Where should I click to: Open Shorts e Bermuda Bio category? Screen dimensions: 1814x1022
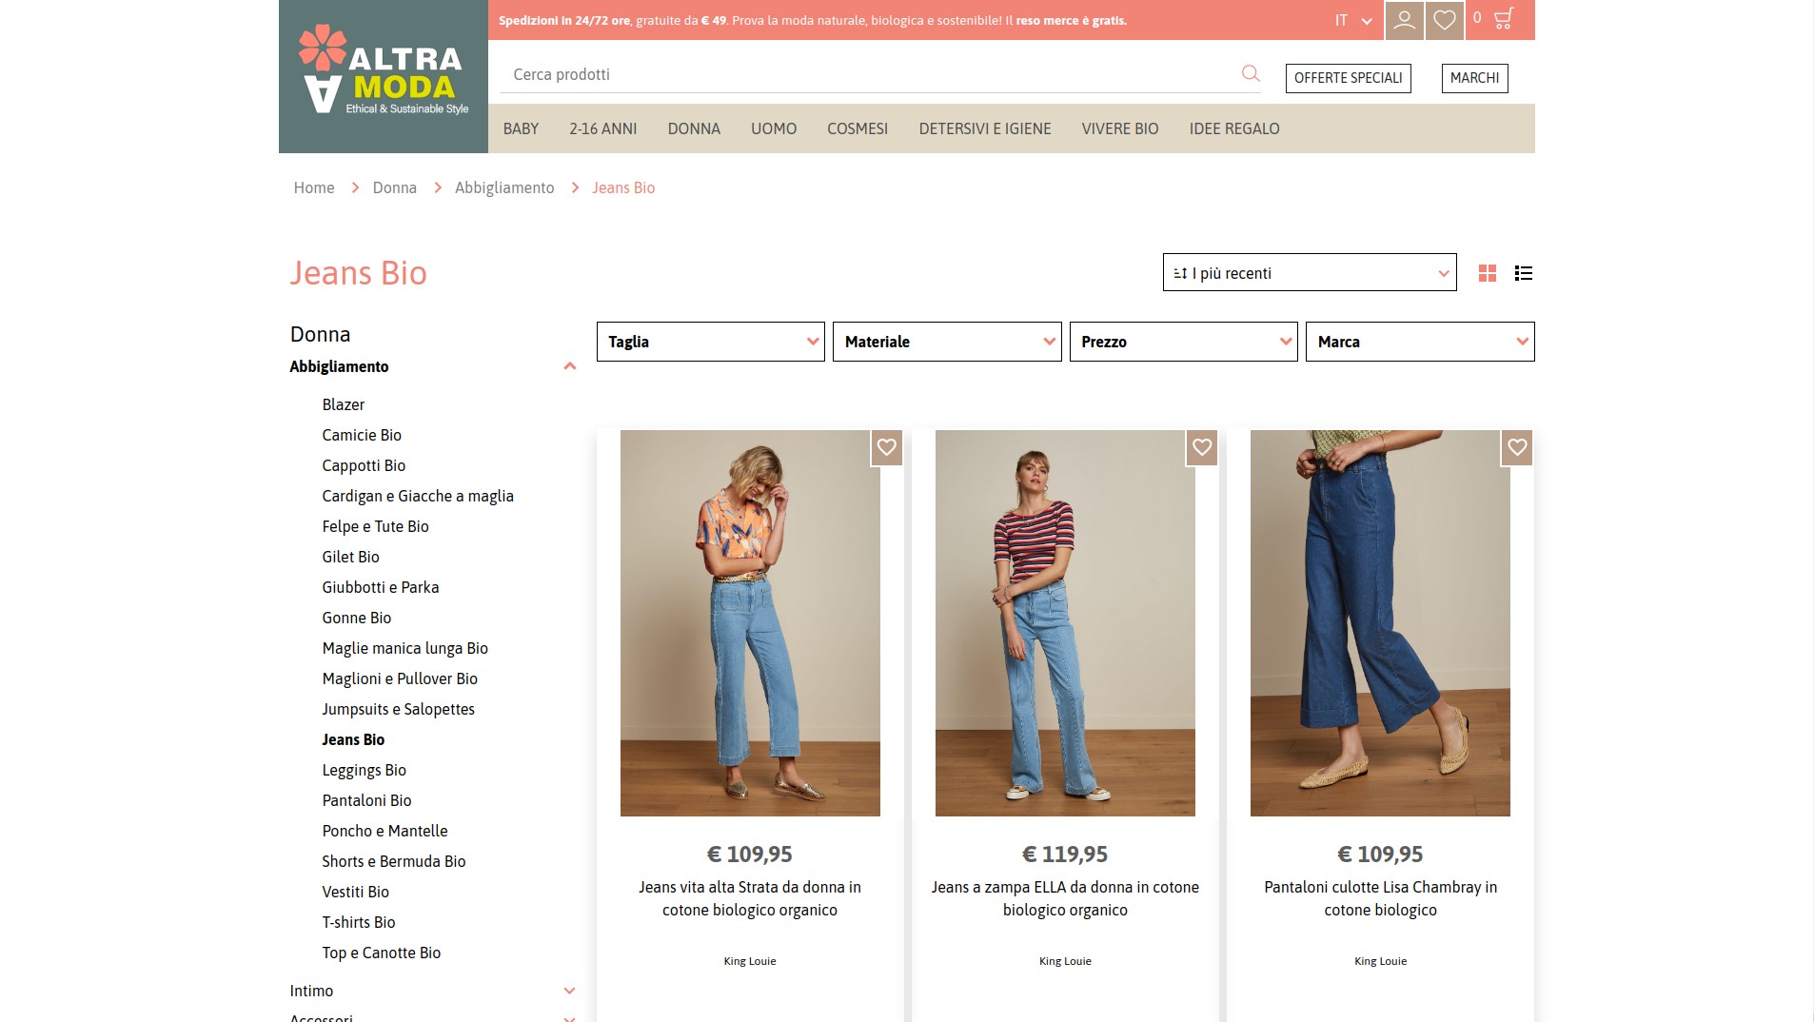394,861
